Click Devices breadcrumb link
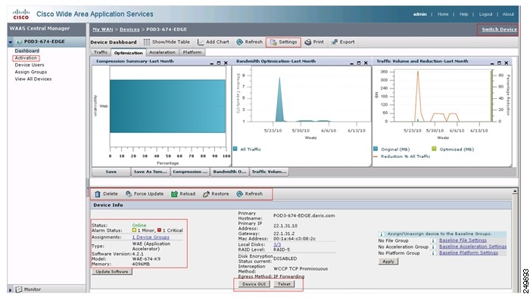The width and height of the screenshot is (530, 300). pos(129,29)
